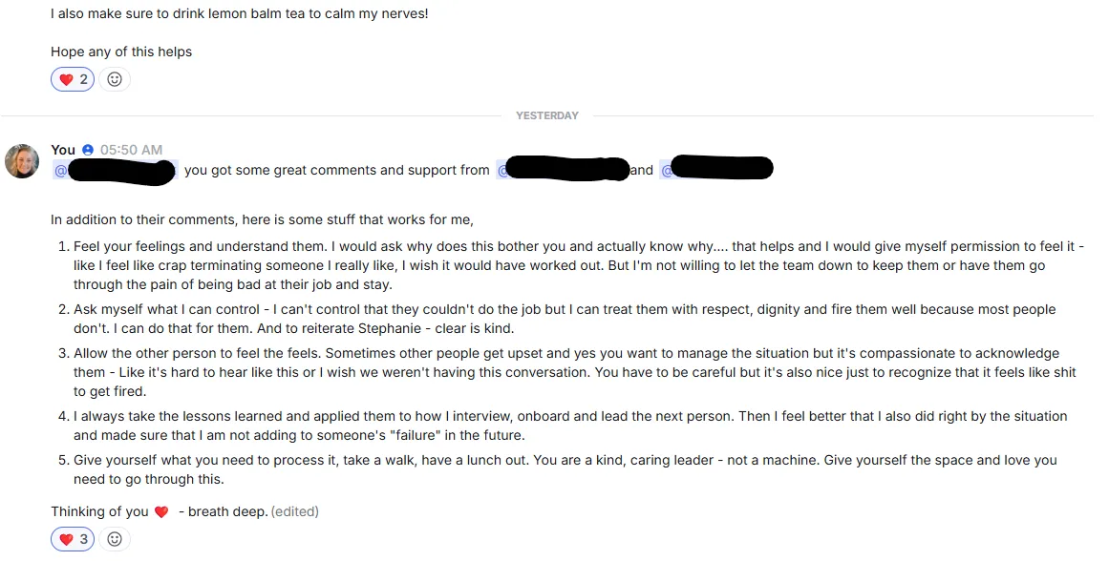The width and height of the screenshot is (1109, 561).
Task: Click the "You" author name
Action: pyautogui.click(x=63, y=150)
